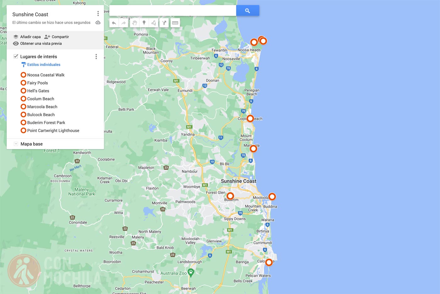Viewport: 440px width, 294px height.
Task: Expand the Mapa base section
Action: [16, 144]
